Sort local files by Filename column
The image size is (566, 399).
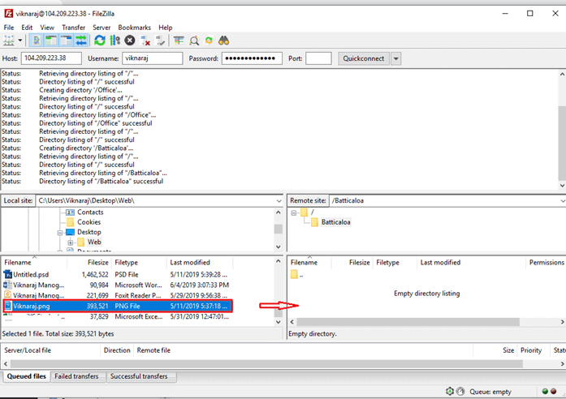pyautogui.click(x=34, y=263)
